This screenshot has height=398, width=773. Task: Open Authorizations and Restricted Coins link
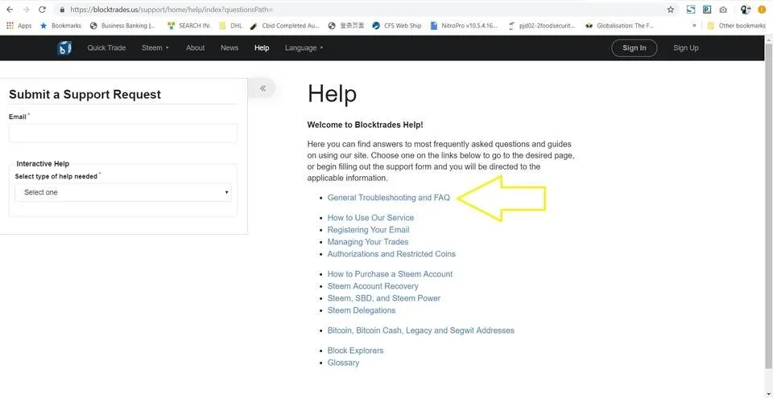coord(391,254)
